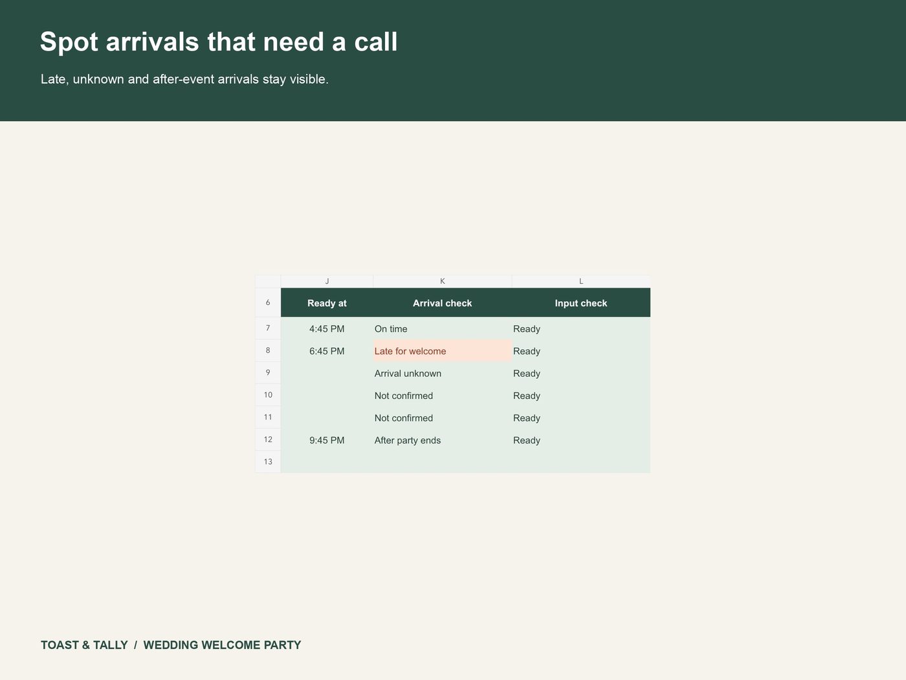Select column K header
Image resolution: width=906 pixels, height=680 pixels.
[443, 281]
